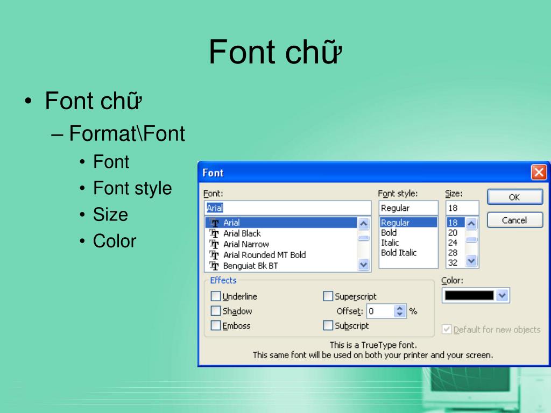Click the font list scroll down arrow
The height and width of the screenshot is (413, 551).
coord(364,265)
